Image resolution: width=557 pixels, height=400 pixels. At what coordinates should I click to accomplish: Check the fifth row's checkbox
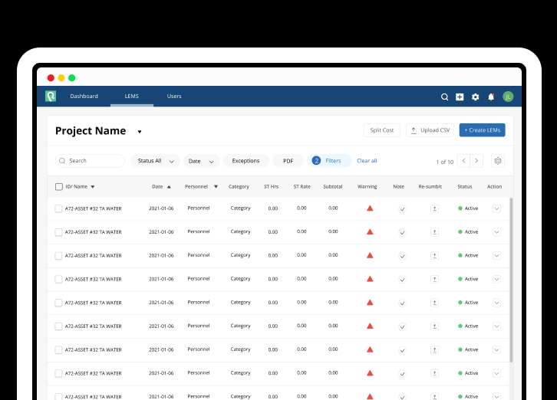point(58,303)
